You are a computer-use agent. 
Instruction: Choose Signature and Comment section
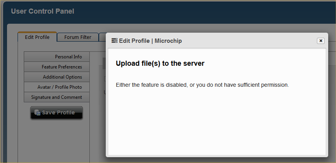tap(57, 97)
